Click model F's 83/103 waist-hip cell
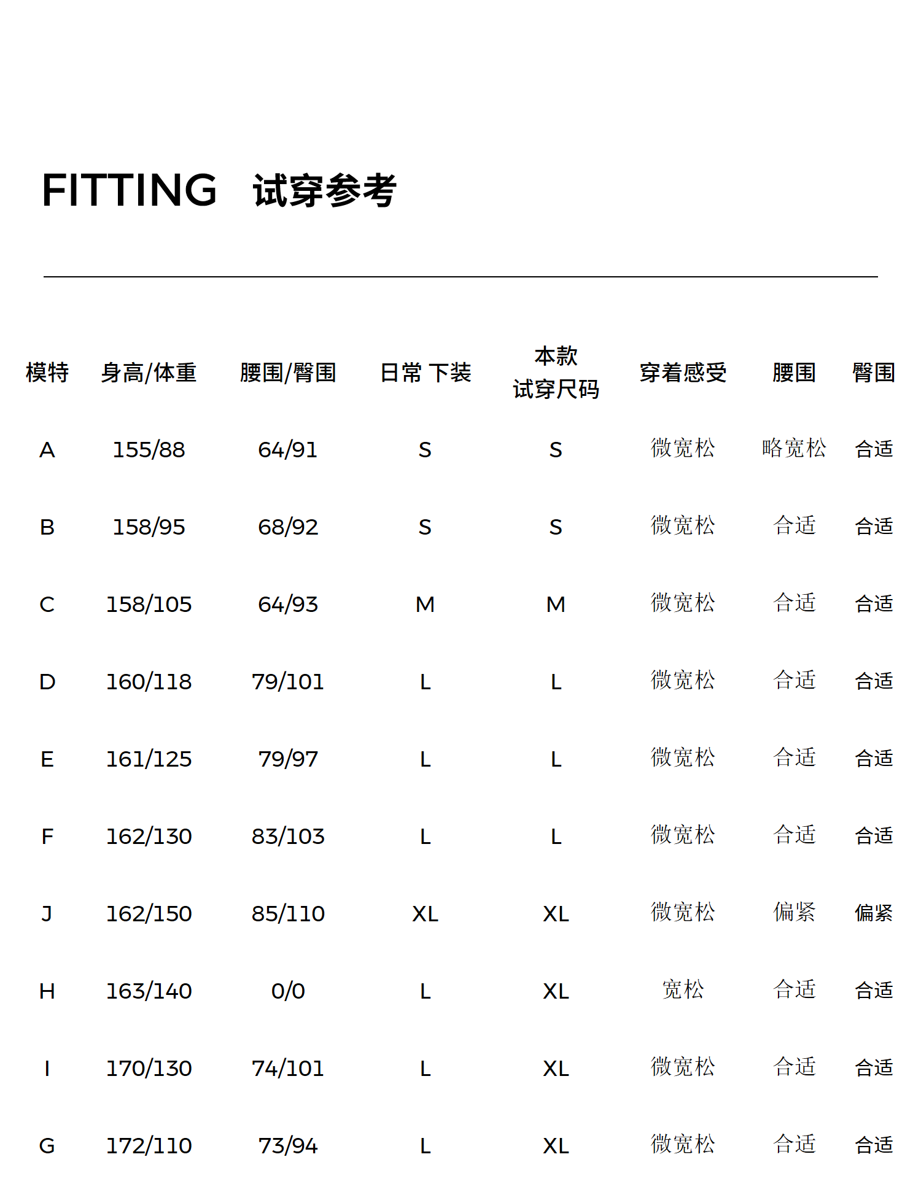Viewport: 921px width, 1184px height. click(288, 837)
